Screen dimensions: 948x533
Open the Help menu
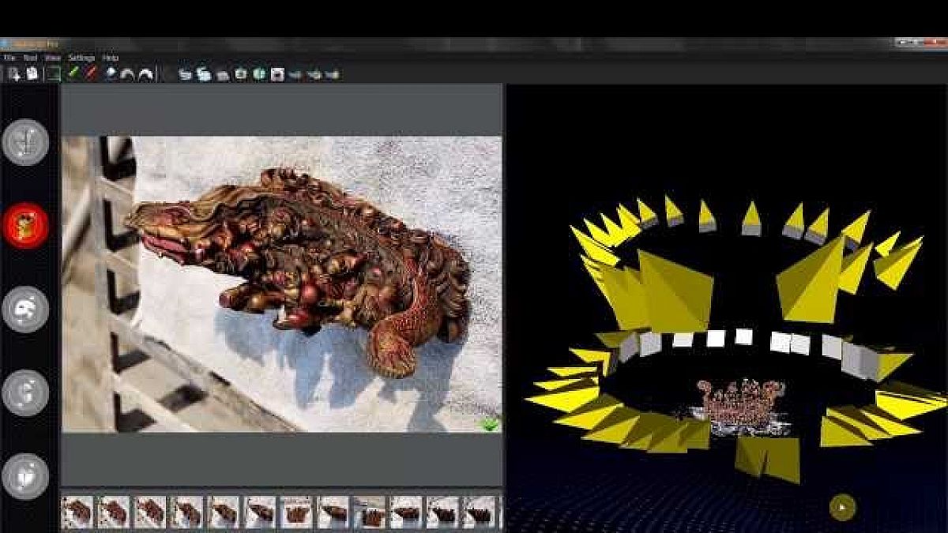click(x=111, y=58)
